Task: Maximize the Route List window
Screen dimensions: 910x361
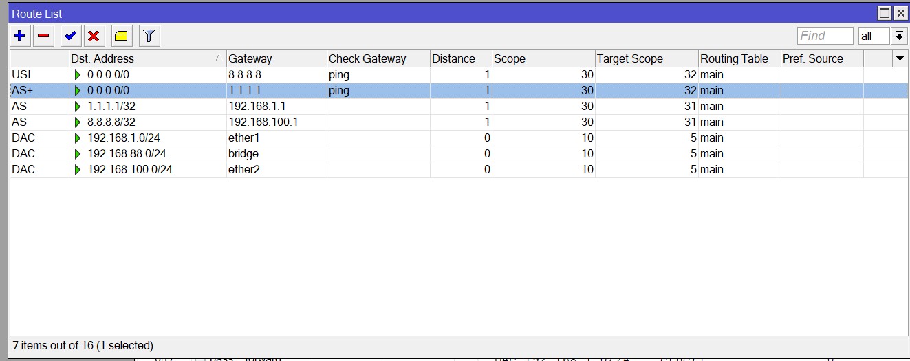Action: coord(885,13)
